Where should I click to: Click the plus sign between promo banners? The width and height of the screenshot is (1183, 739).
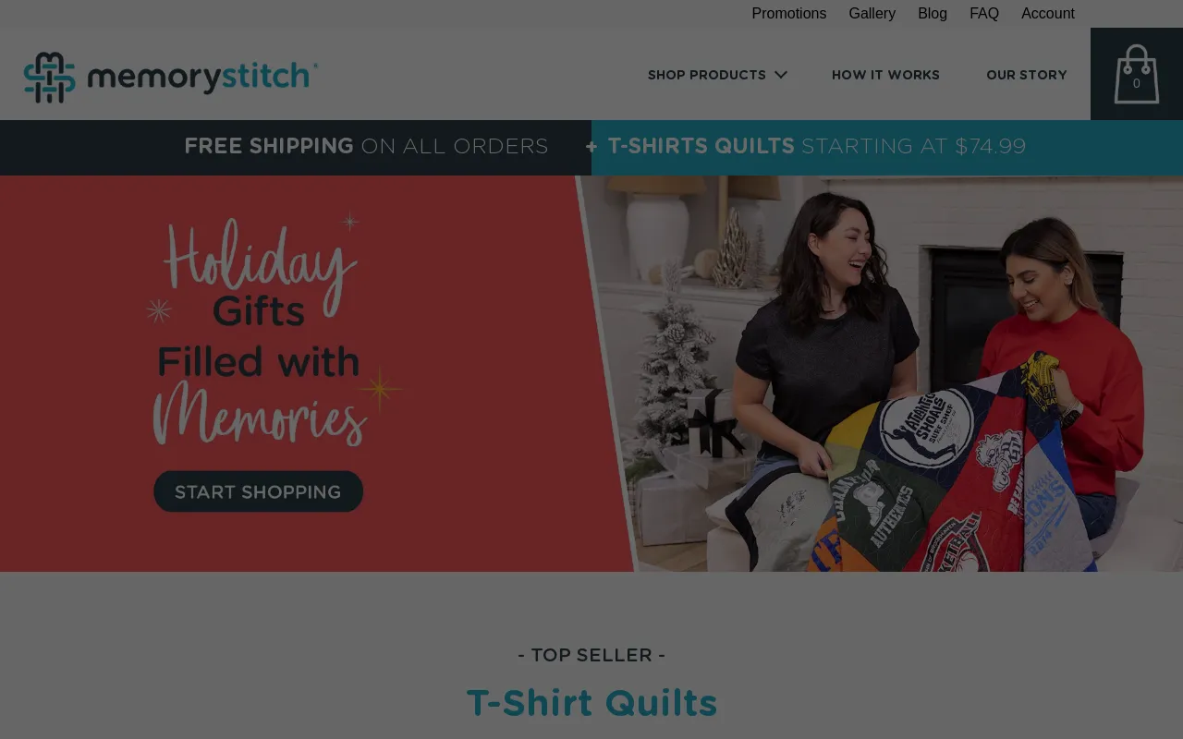click(591, 147)
